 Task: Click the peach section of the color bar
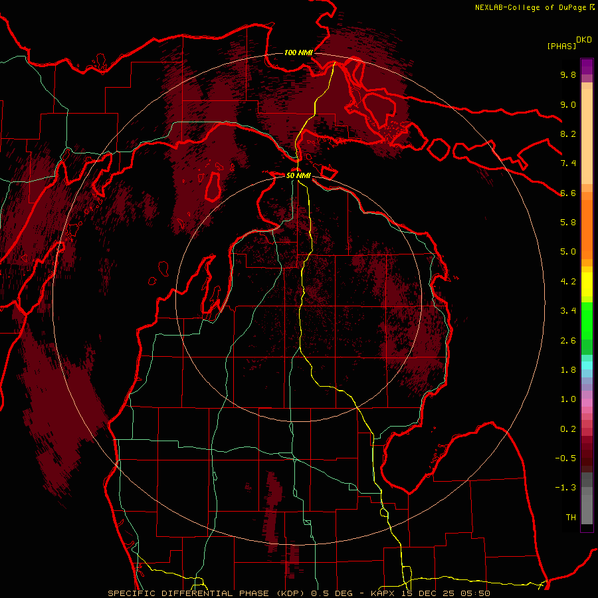coord(587,134)
